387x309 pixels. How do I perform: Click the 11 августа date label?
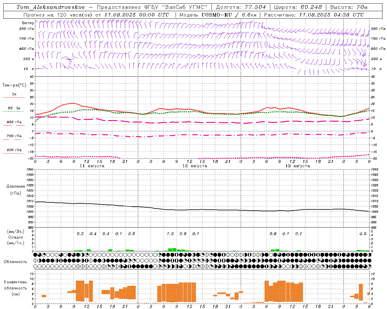tap(92, 166)
